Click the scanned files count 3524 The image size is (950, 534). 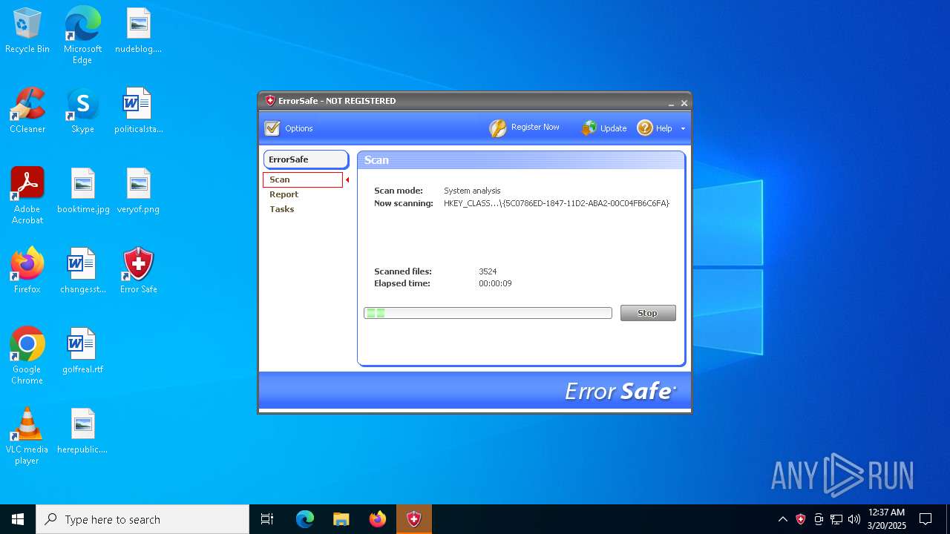(488, 271)
